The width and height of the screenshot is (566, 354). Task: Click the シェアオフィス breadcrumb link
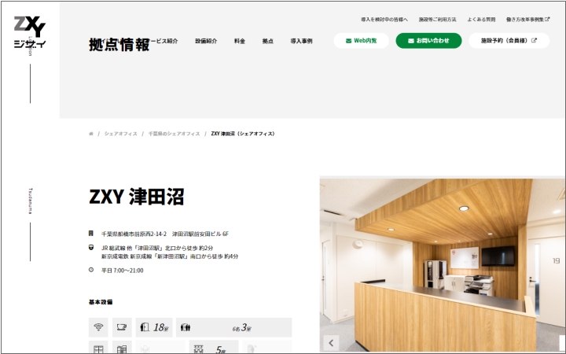[x=121, y=134]
